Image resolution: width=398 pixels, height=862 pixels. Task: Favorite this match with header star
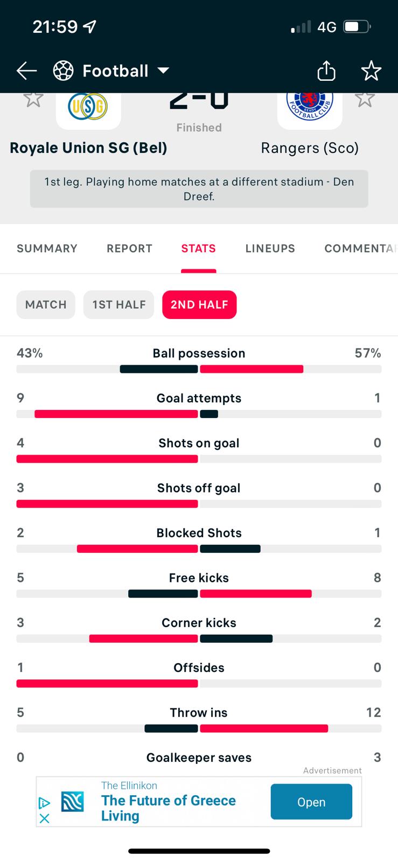click(371, 71)
